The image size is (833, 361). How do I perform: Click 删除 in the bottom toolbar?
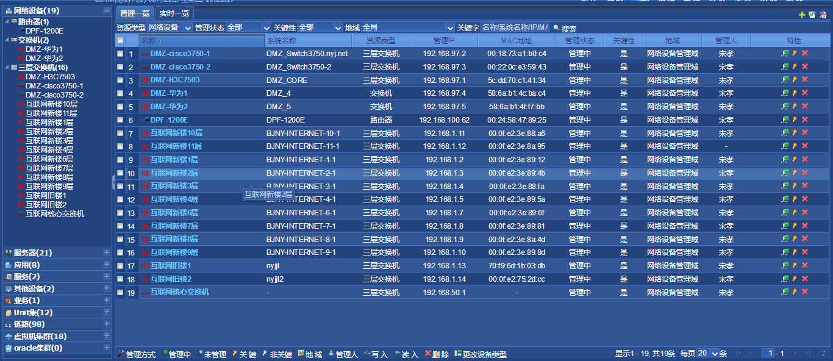pyautogui.click(x=437, y=354)
